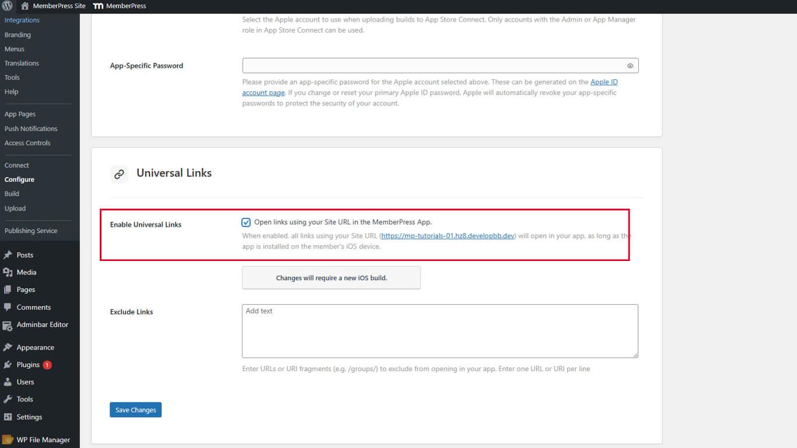Click the chain icon beside Universal Links heading
The image size is (797, 448).
[118, 174]
